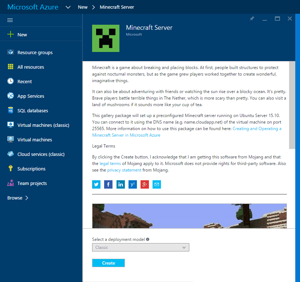Expand the Microsoft Azure dropdown chevron
Screen dimensions: 300x282
pos(68,7)
